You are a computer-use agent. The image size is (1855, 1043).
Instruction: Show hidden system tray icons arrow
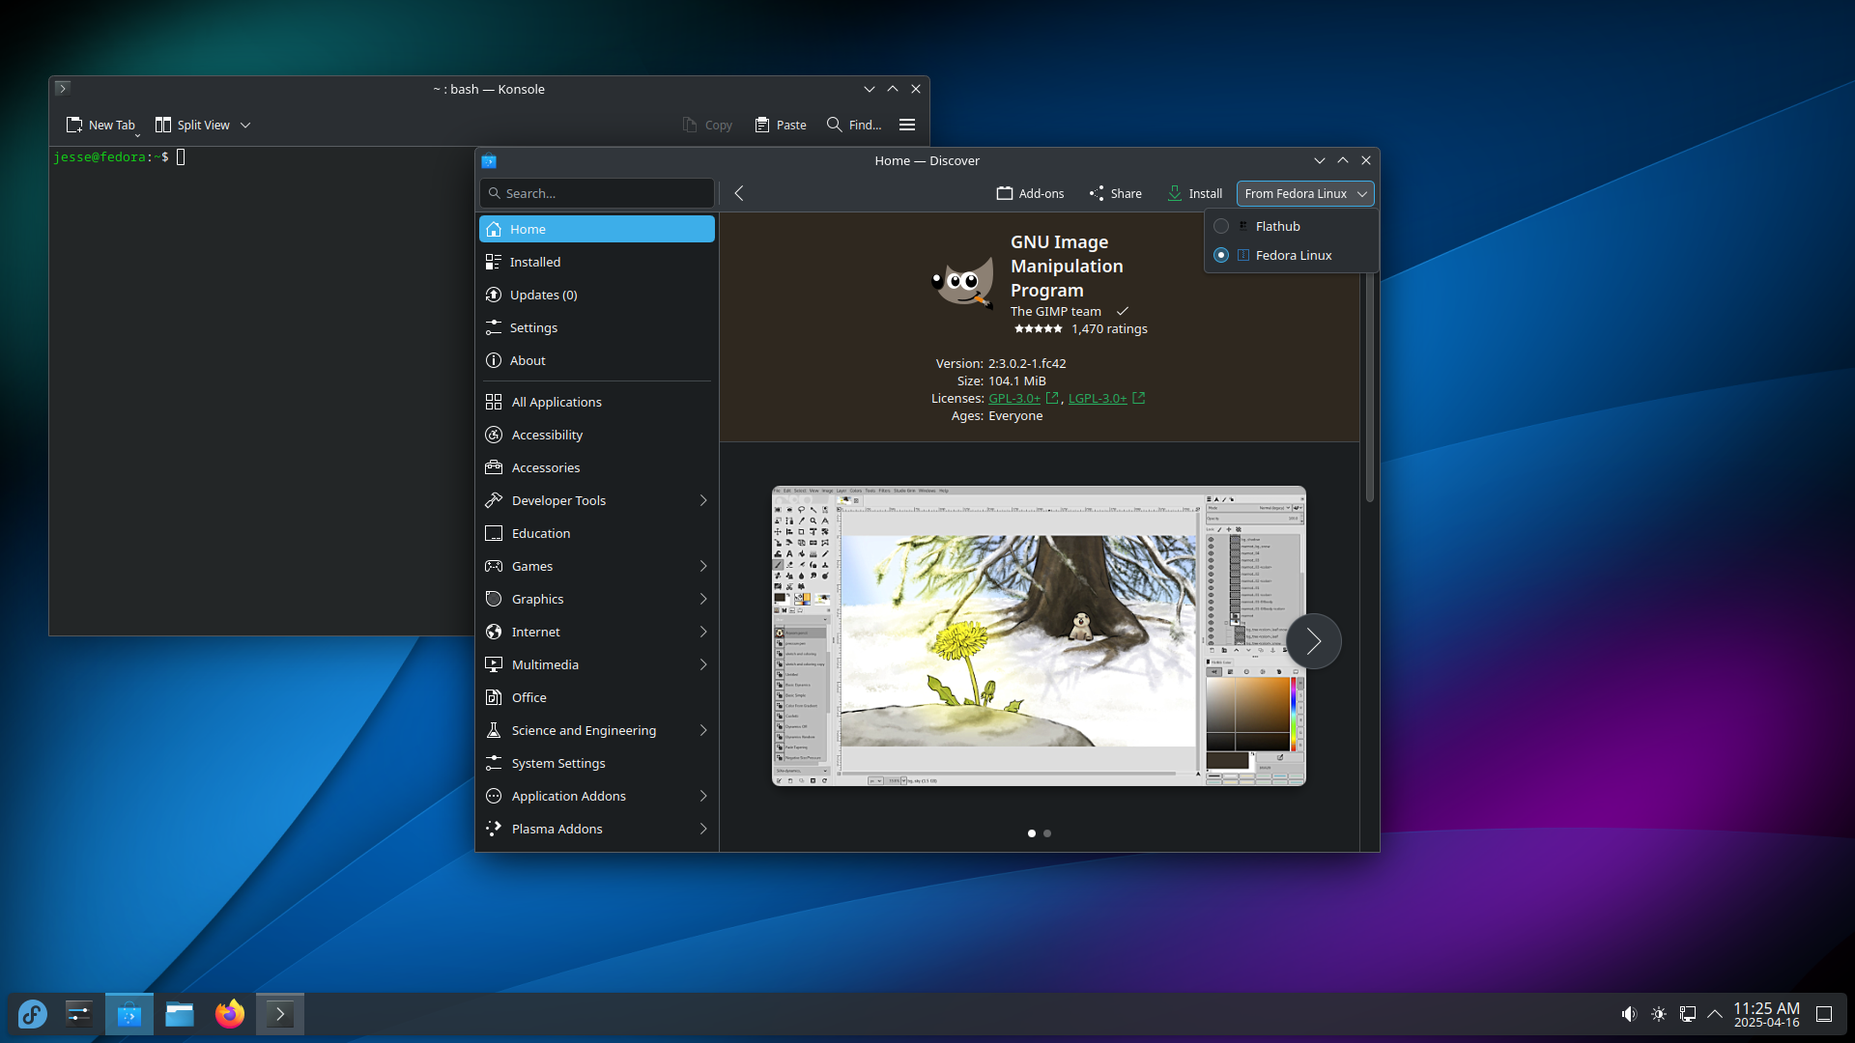click(x=1715, y=1014)
